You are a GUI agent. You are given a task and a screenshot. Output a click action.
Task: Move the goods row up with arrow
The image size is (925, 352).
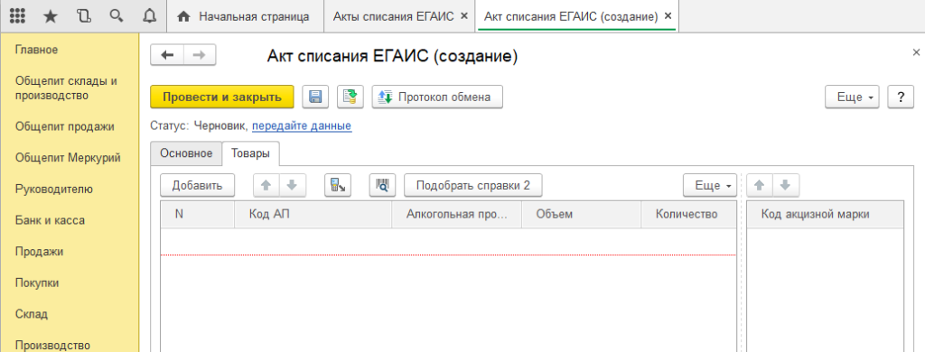266,185
